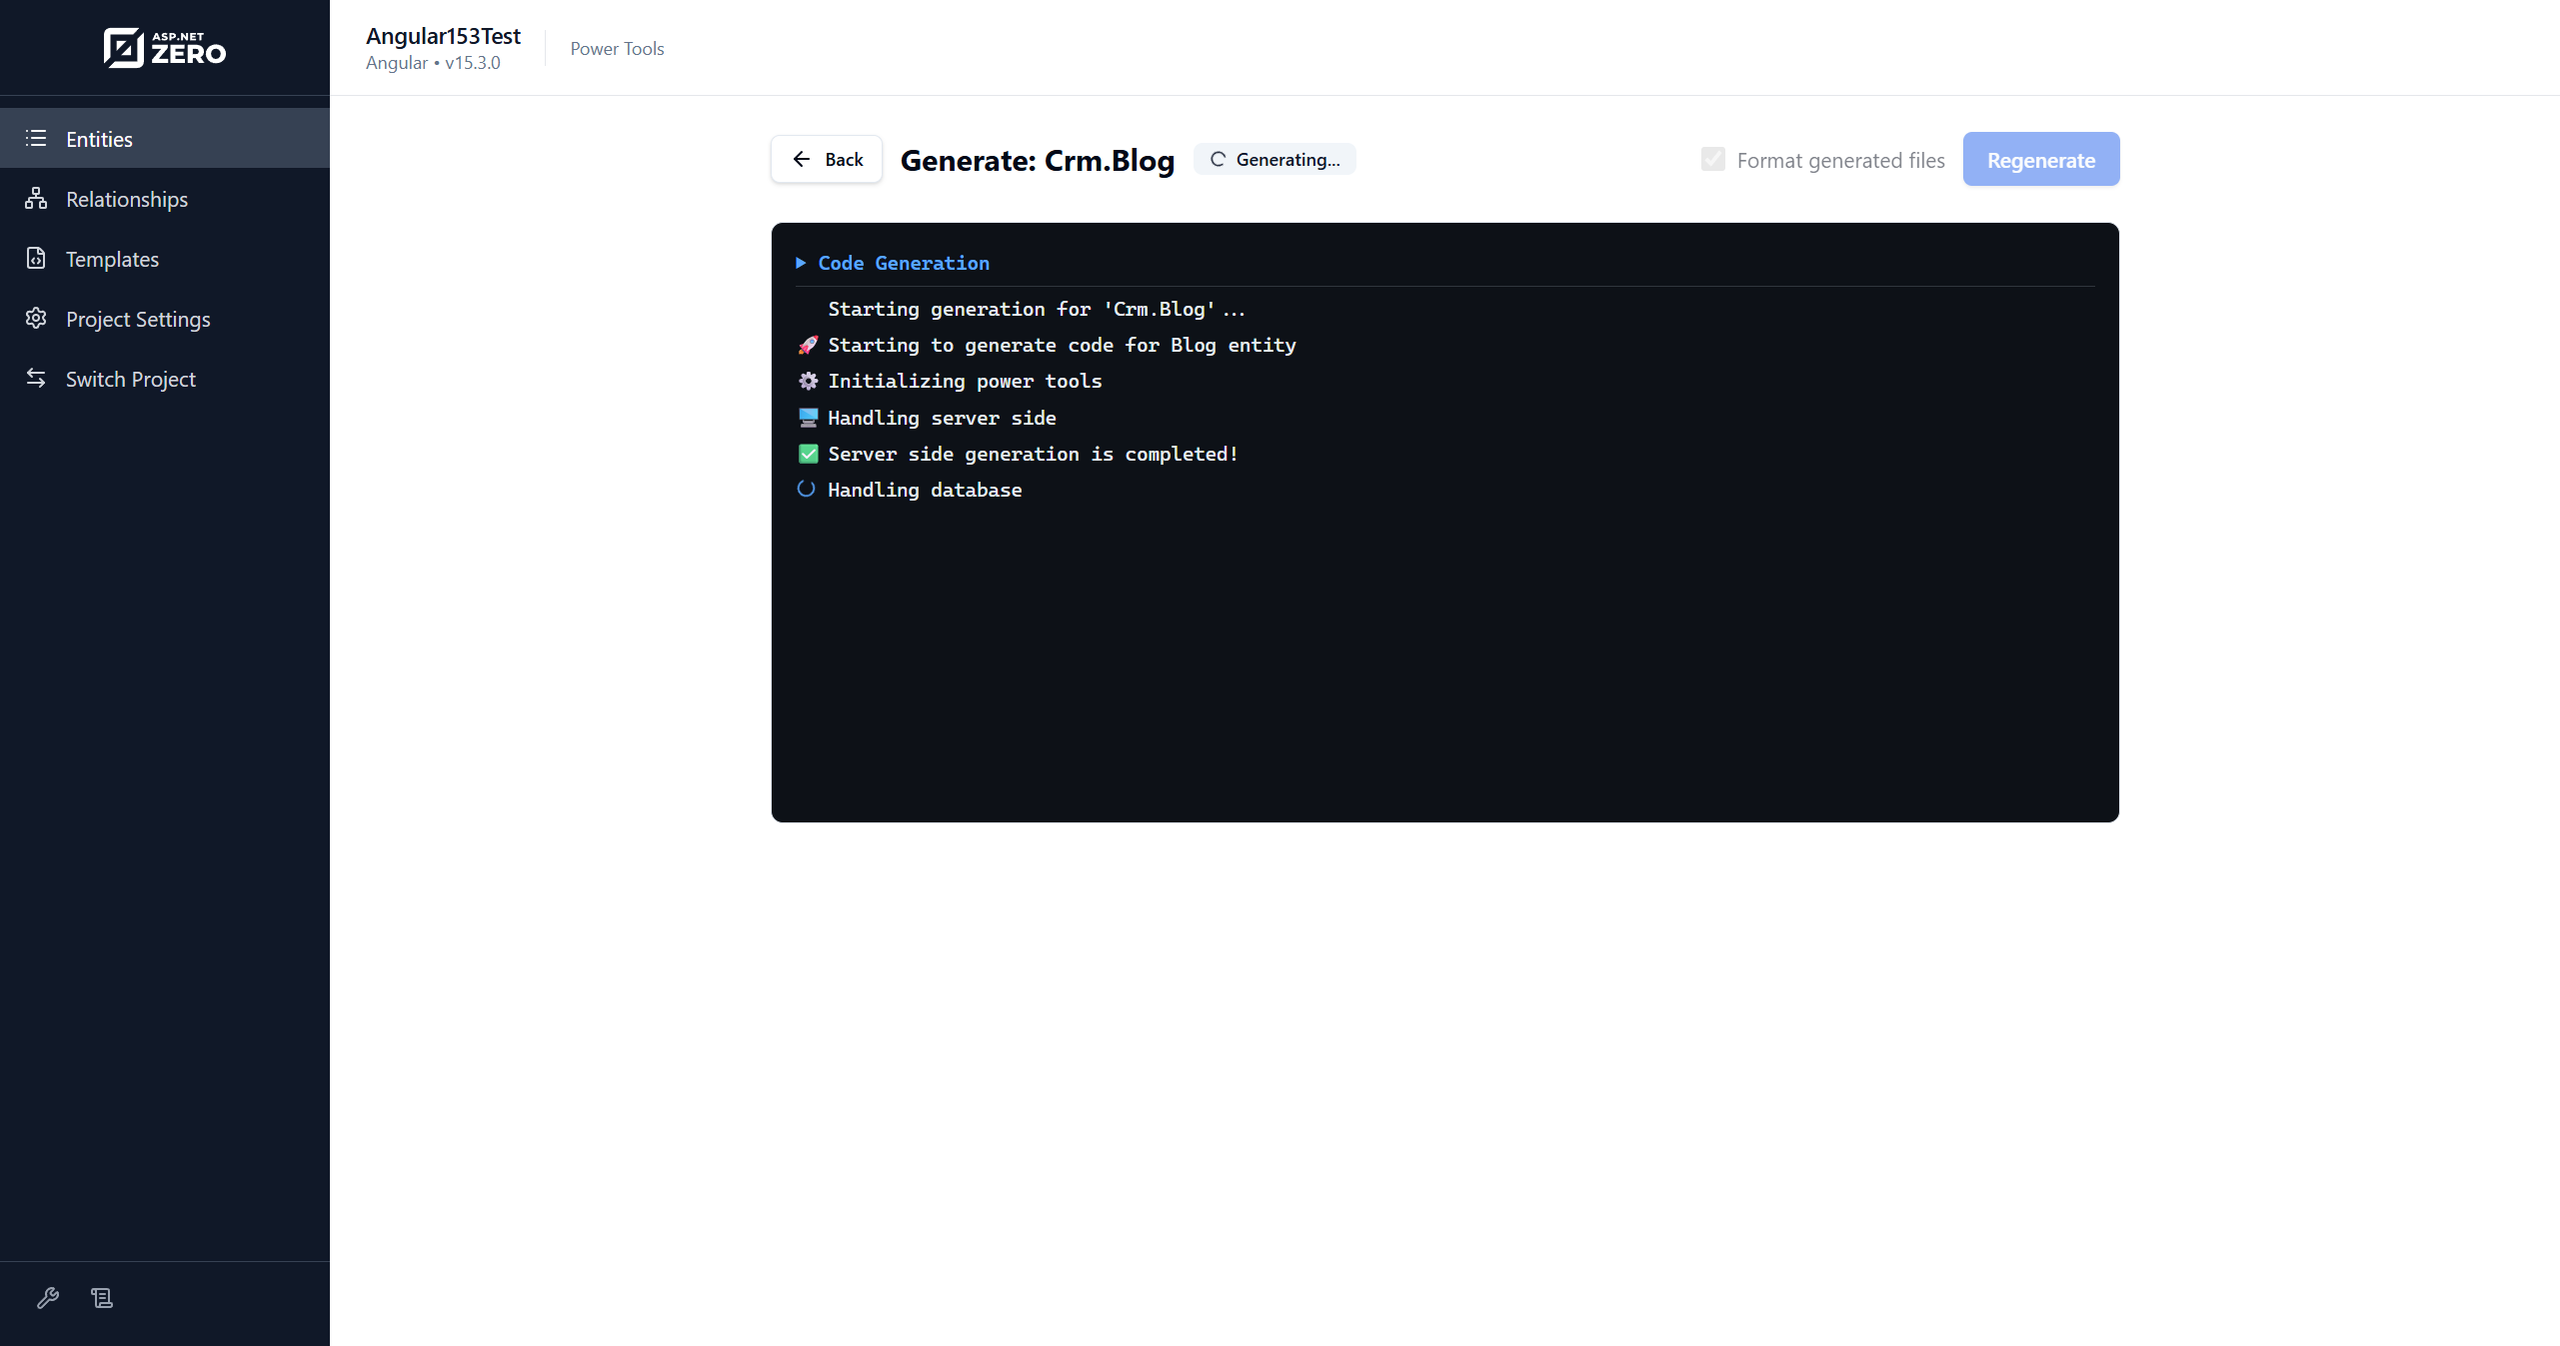
Task: Open the wrench tools icon at sidebar bottom
Action: point(48,1298)
